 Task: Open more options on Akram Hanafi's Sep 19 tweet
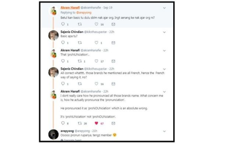tap(164, 8)
